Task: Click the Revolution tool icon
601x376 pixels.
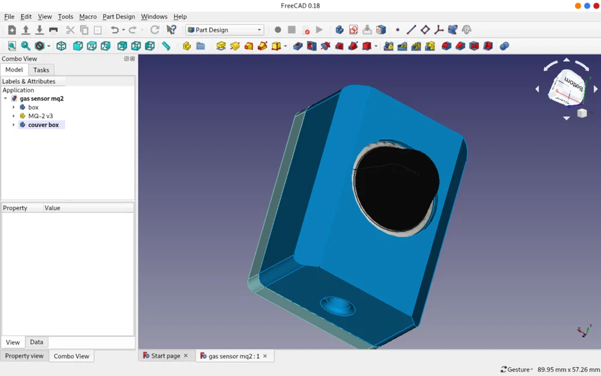Action: click(x=235, y=46)
